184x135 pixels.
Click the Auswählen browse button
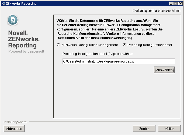[164, 70]
